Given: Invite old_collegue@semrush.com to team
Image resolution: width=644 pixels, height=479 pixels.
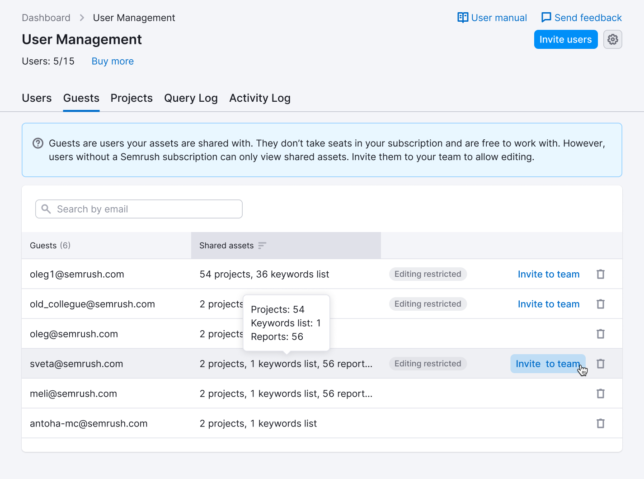Looking at the screenshot, I should pyautogui.click(x=549, y=304).
